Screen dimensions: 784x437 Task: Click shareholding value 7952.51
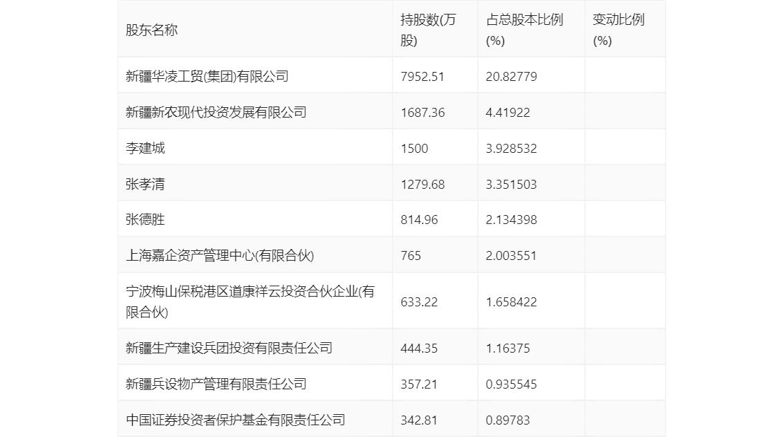pyautogui.click(x=422, y=77)
